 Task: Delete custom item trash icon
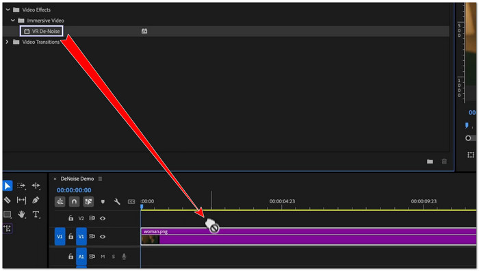(444, 162)
